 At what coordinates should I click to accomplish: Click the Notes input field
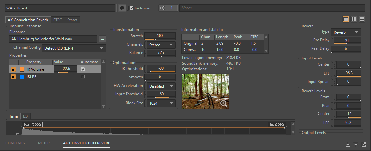coord(272,8)
